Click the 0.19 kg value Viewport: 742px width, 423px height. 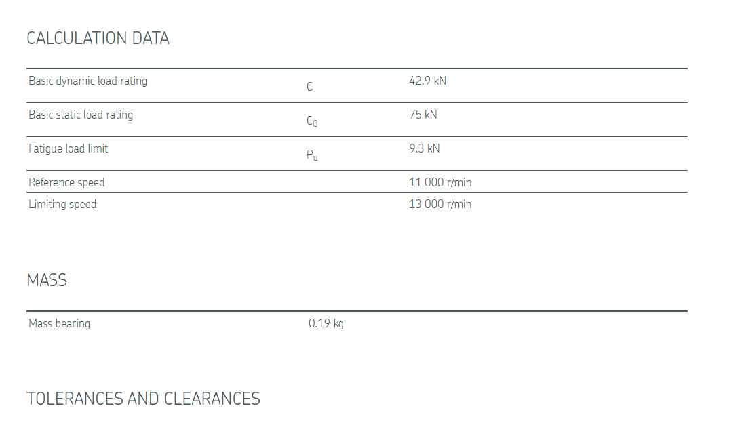(x=326, y=323)
